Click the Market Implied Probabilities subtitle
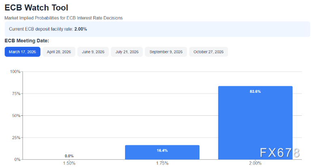 64,18
